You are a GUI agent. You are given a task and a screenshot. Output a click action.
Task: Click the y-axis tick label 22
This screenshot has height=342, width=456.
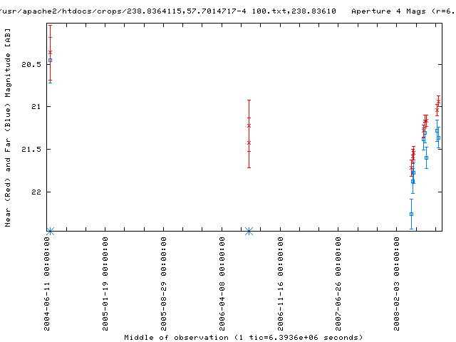click(x=36, y=192)
